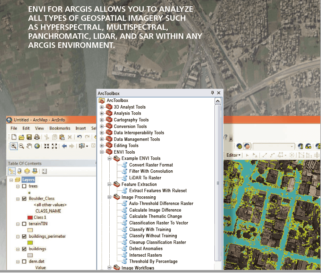Image resolution: width=321 pixels, height=273 pixels.
Task: Delete with the X icon in toolbar
Action: click(x=70, y=137)
